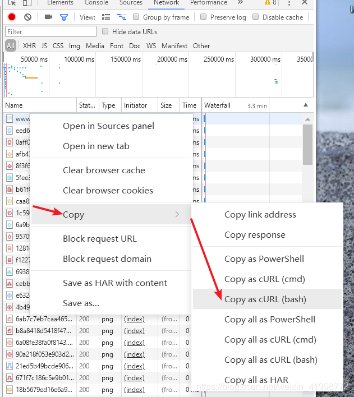Click Copy as cURL (bash)

[268, 299]
